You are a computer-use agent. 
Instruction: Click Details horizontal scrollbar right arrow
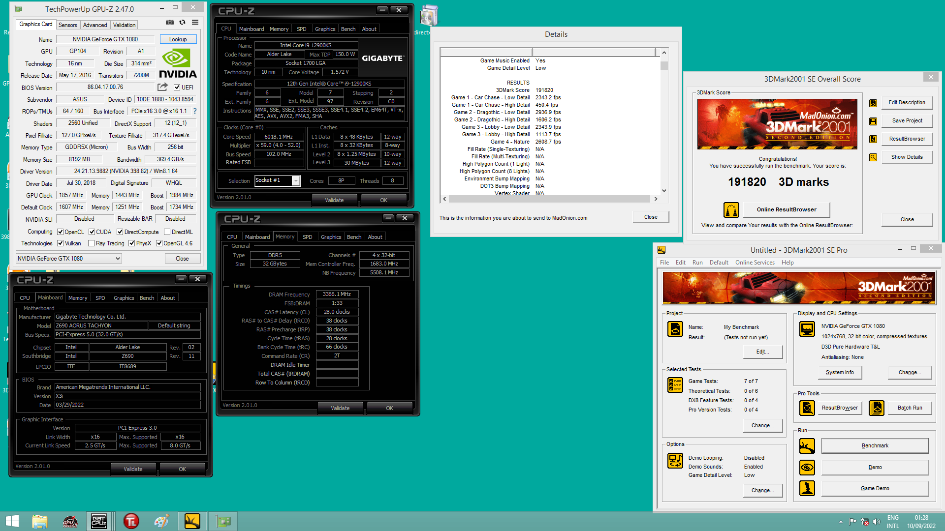[656, 199]
